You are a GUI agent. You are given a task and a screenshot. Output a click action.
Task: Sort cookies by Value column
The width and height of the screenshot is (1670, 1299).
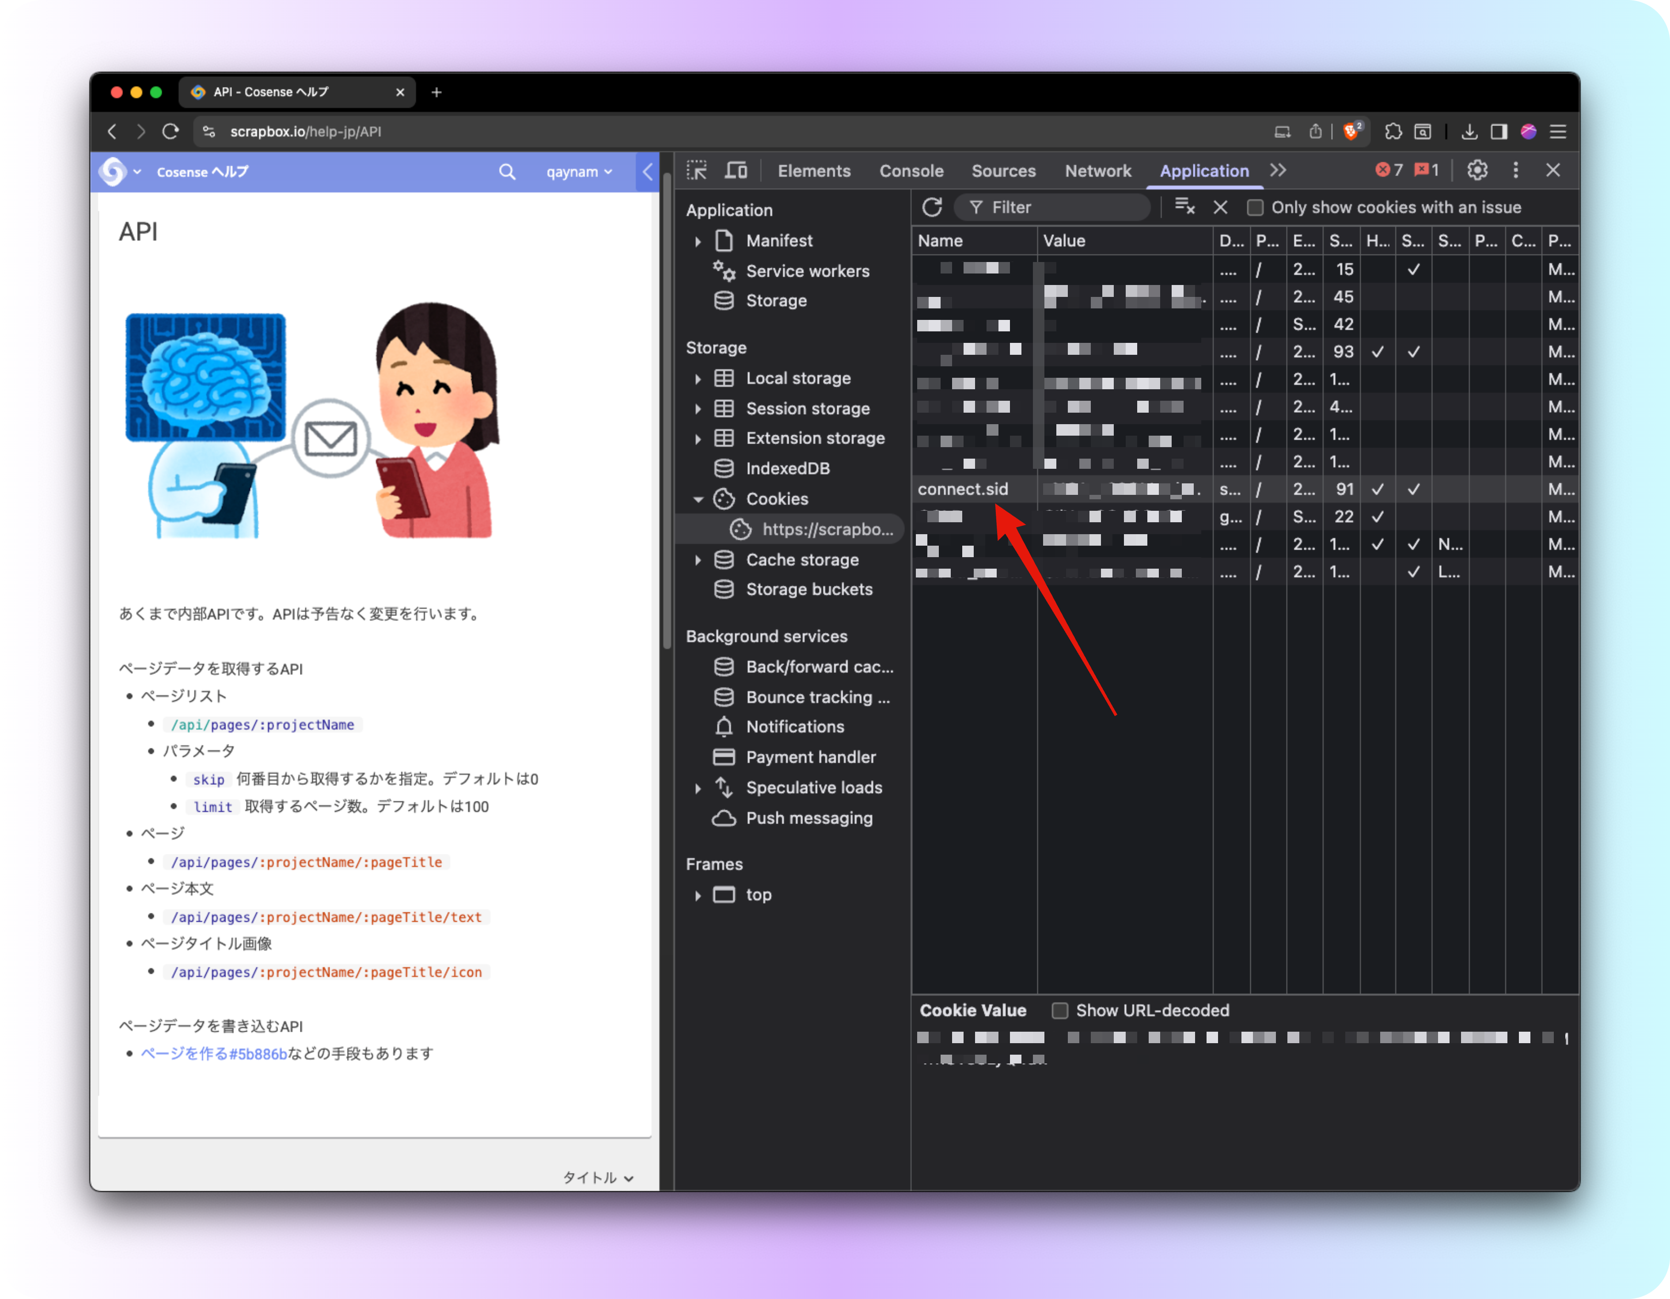[1125, 241]
